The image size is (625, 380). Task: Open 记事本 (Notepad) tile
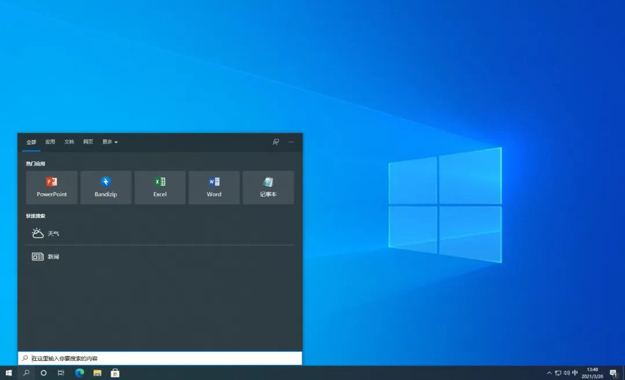coord(268,187)
